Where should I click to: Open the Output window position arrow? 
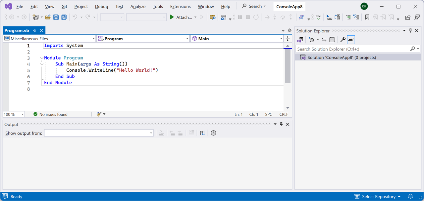[275, 124]
